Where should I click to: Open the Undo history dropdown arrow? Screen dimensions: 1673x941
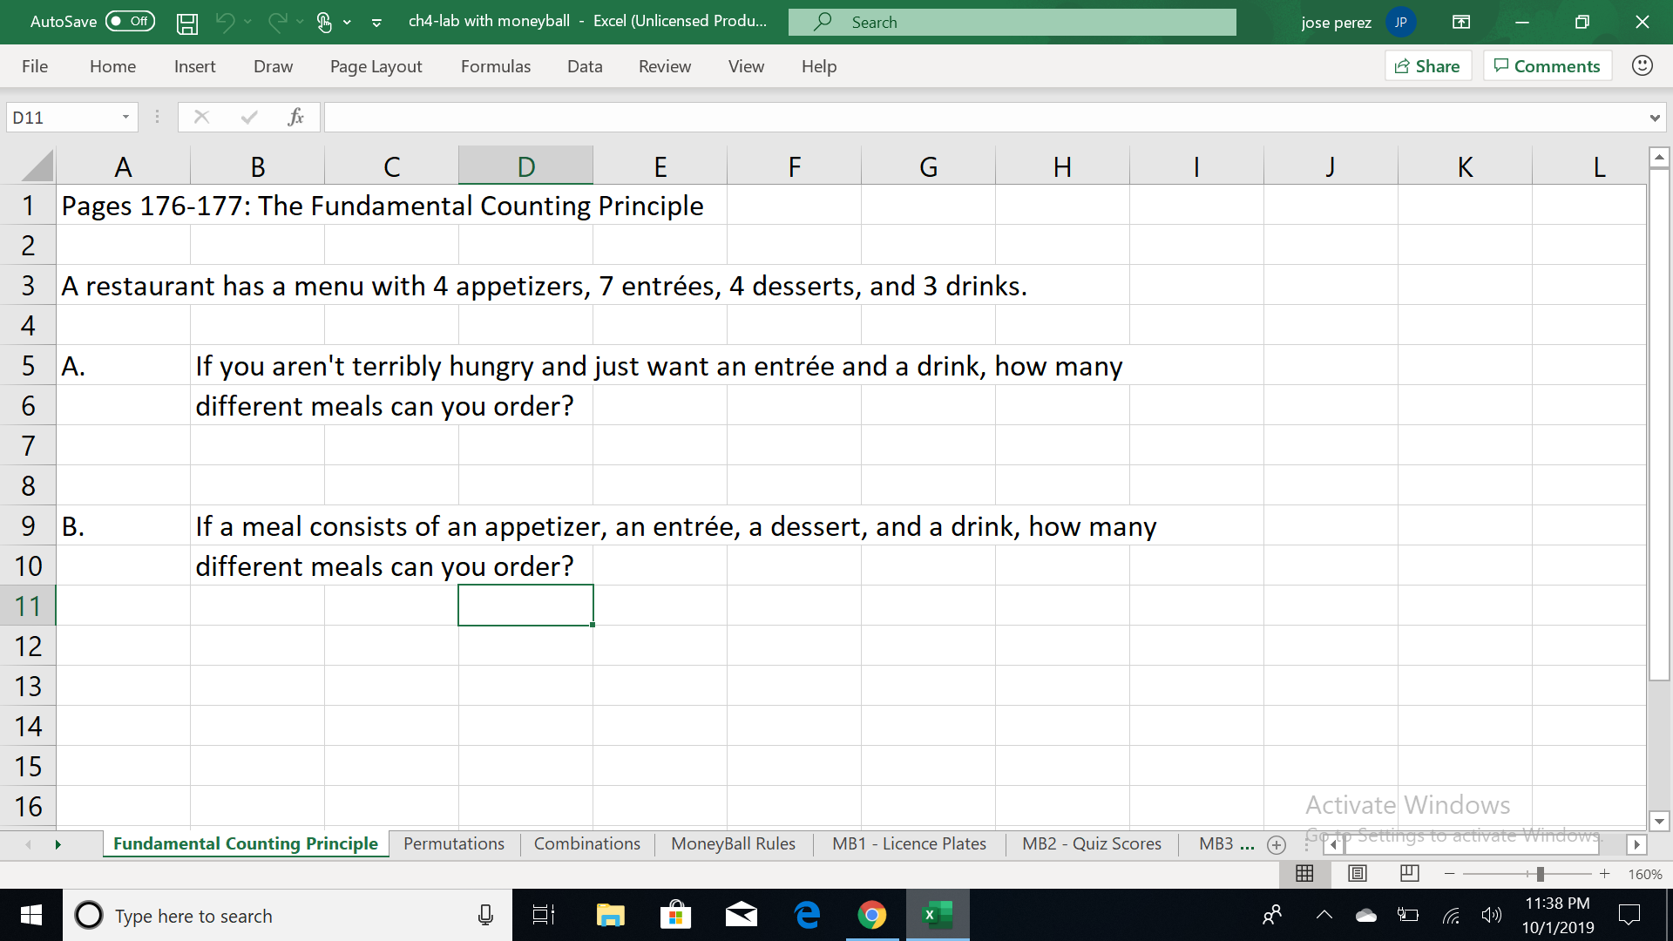click(x=247, y=22)
